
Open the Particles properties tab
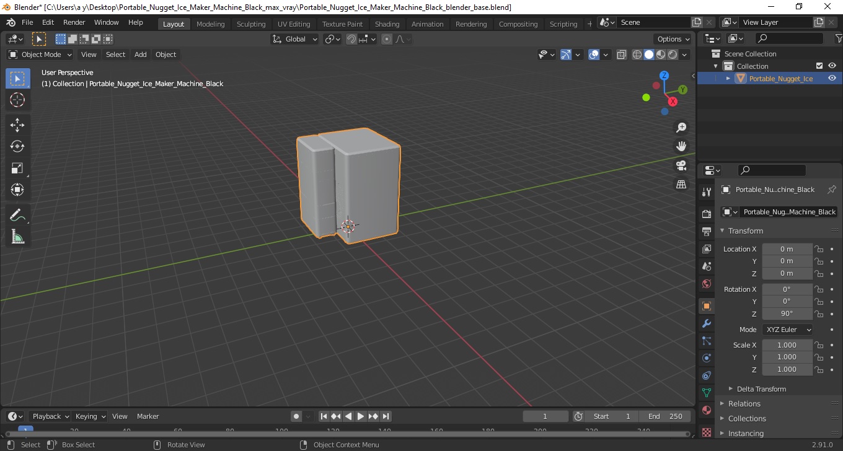(x=707, y=341)
